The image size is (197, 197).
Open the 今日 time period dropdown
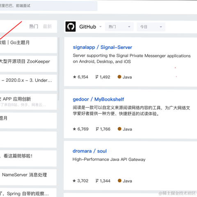(151, 27)
